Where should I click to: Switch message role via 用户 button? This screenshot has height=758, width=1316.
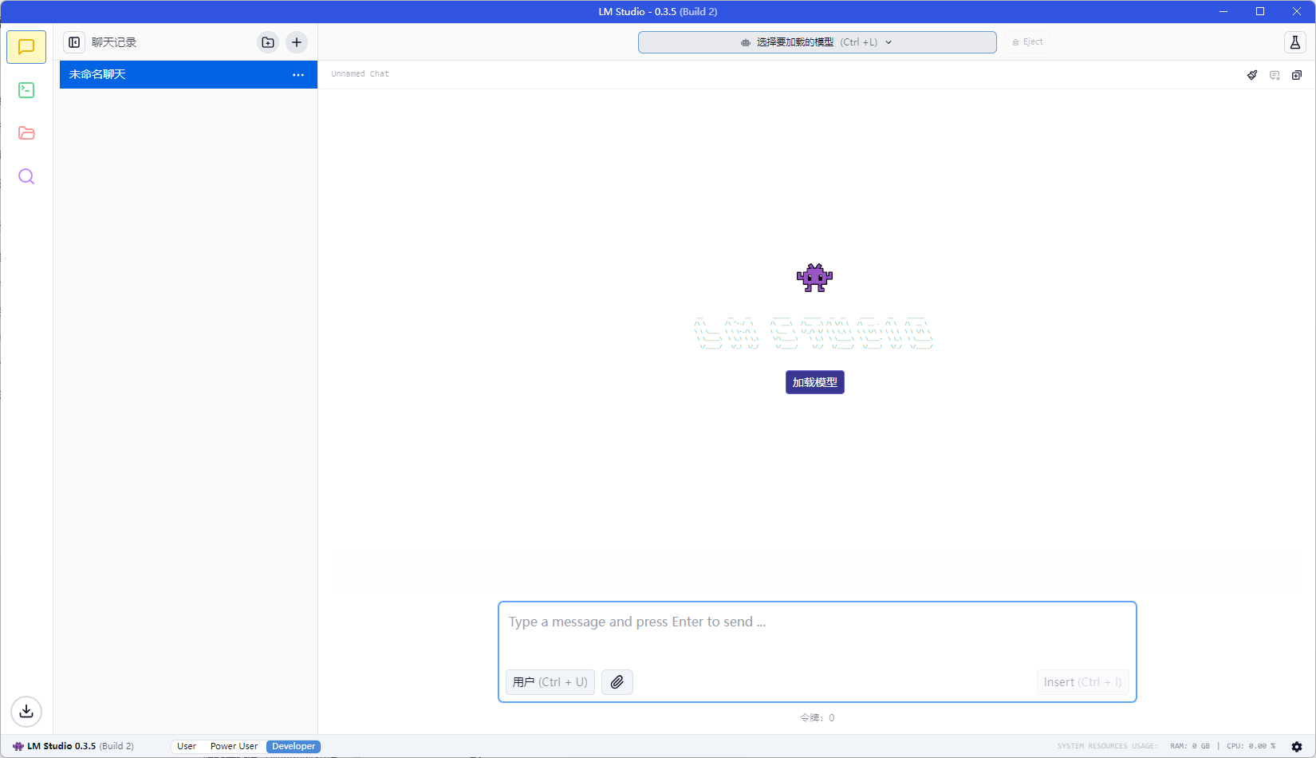[550, 682]
